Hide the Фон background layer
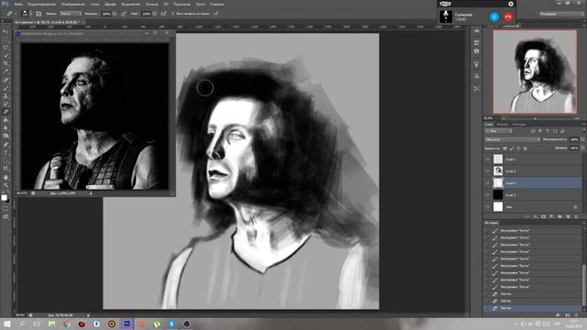This screenshot has width=587, height=330. point(487,207)
